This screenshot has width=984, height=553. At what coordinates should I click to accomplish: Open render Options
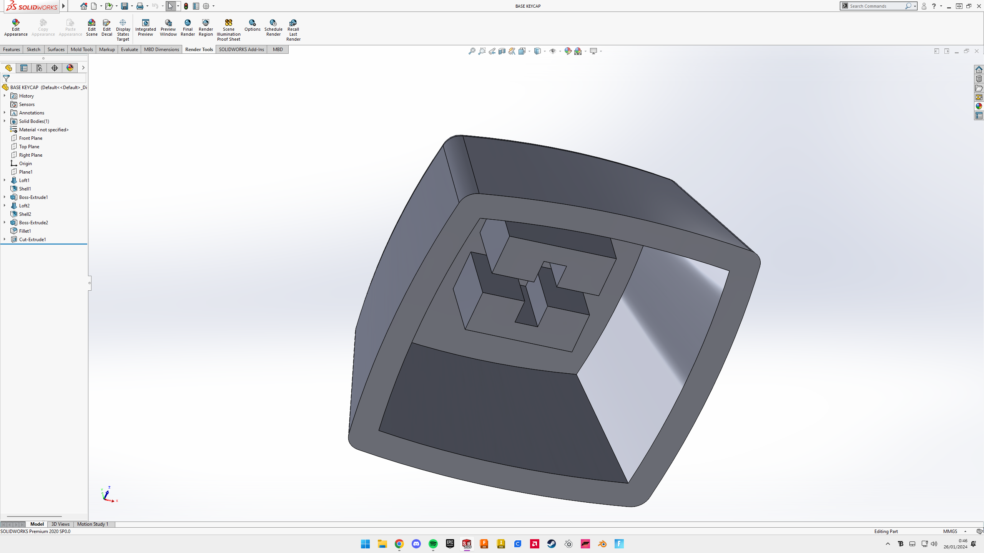tap(253, 25)
